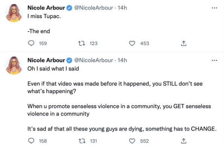
Task: Open Nicole Arbour's avatar on second tweet
Action: (x=14, y=65)
